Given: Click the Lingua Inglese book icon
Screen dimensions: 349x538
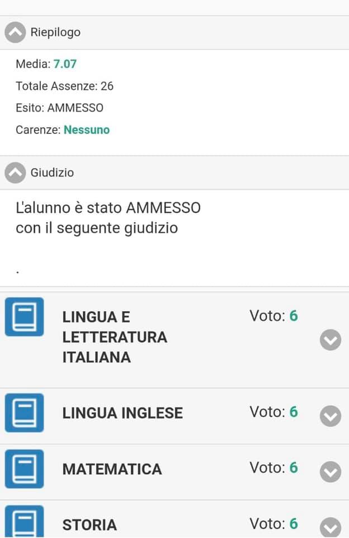Looking at the screenshot, I should pyautogui.click(x=24, y=413).
